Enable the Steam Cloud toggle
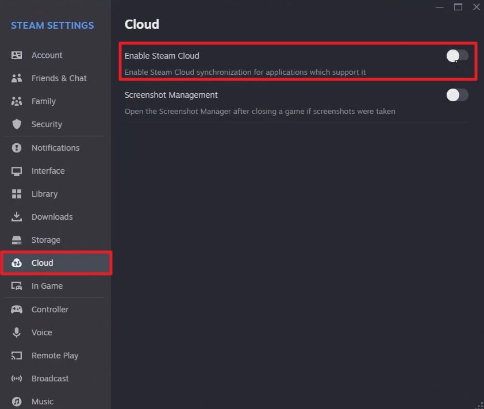This screenshot has height=409, width=484. (x=457, y=55)
